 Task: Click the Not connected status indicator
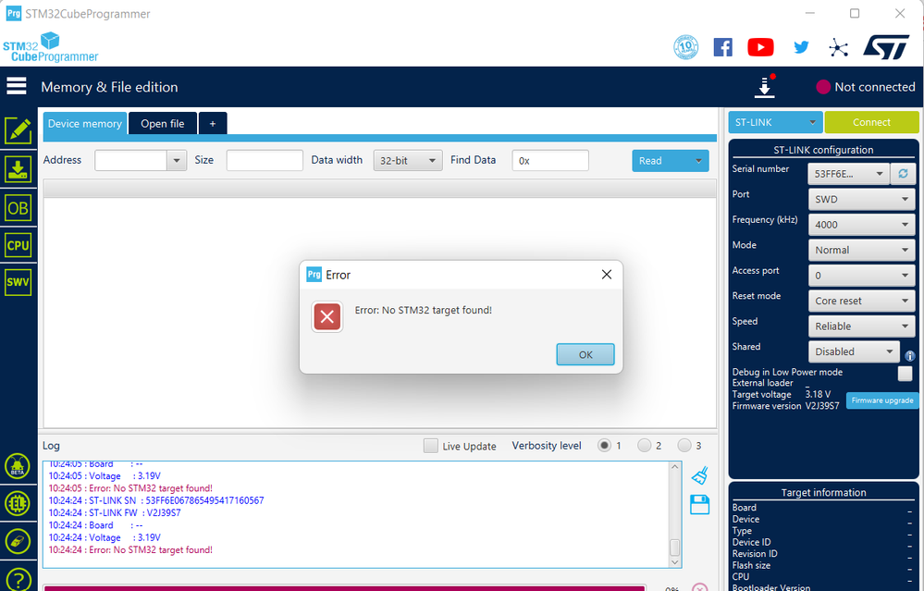point(865,87)
